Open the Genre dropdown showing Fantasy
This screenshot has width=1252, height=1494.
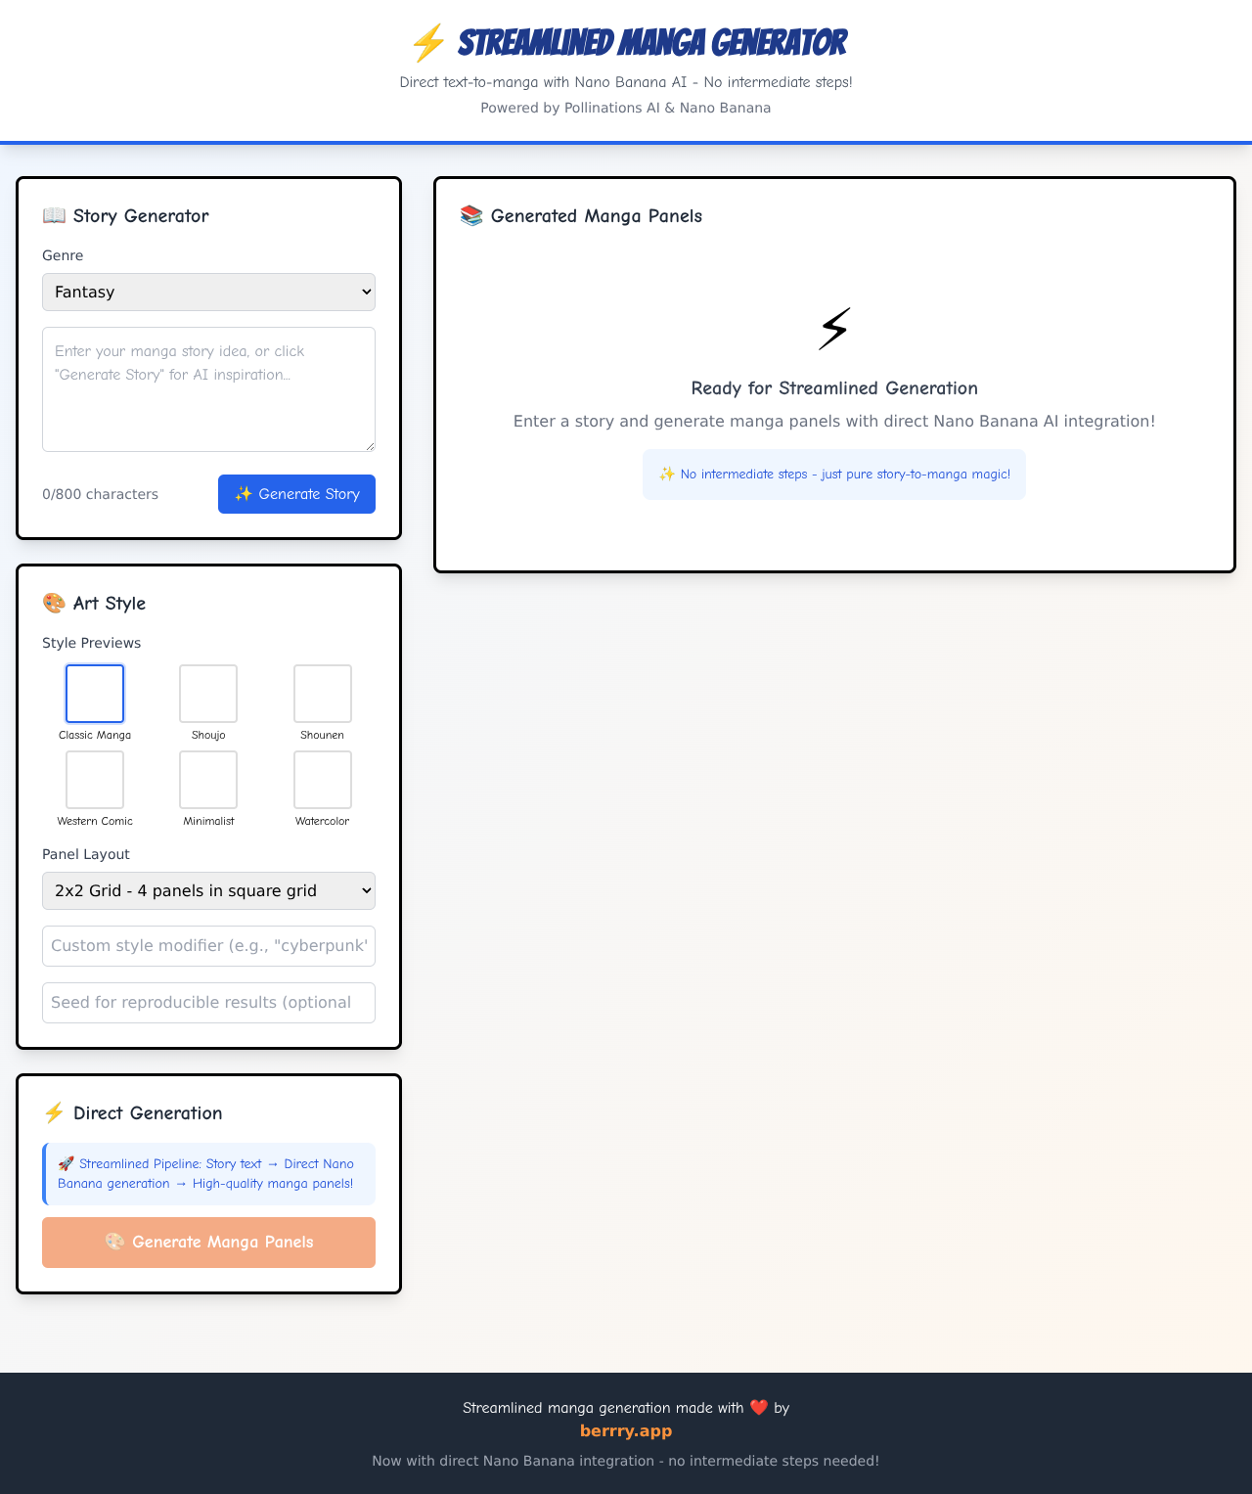(x=208, y=293)
